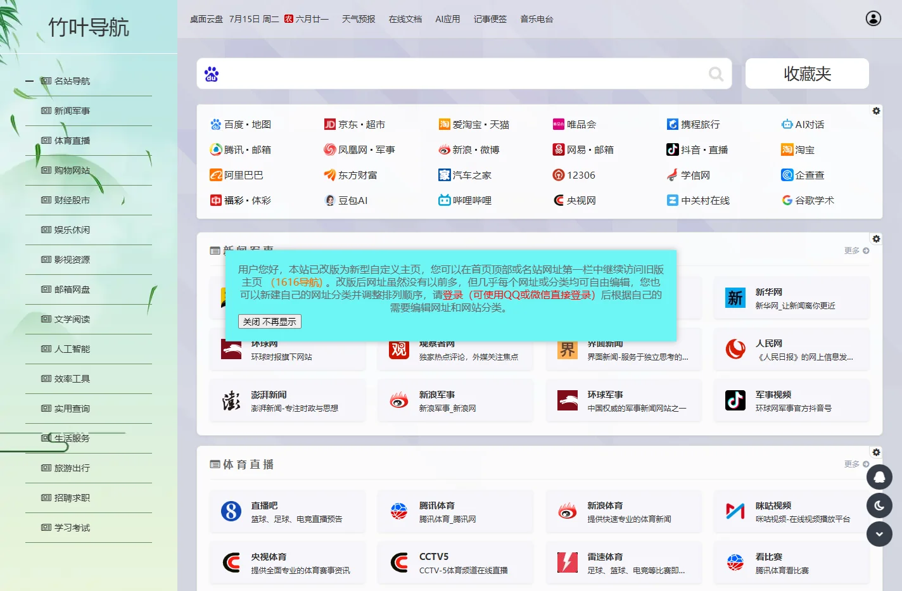The height and width of the screenshot is (591, 902).
Task: Click the round down-chevron button
Action: pyautogui.click(x=879, y=534)
